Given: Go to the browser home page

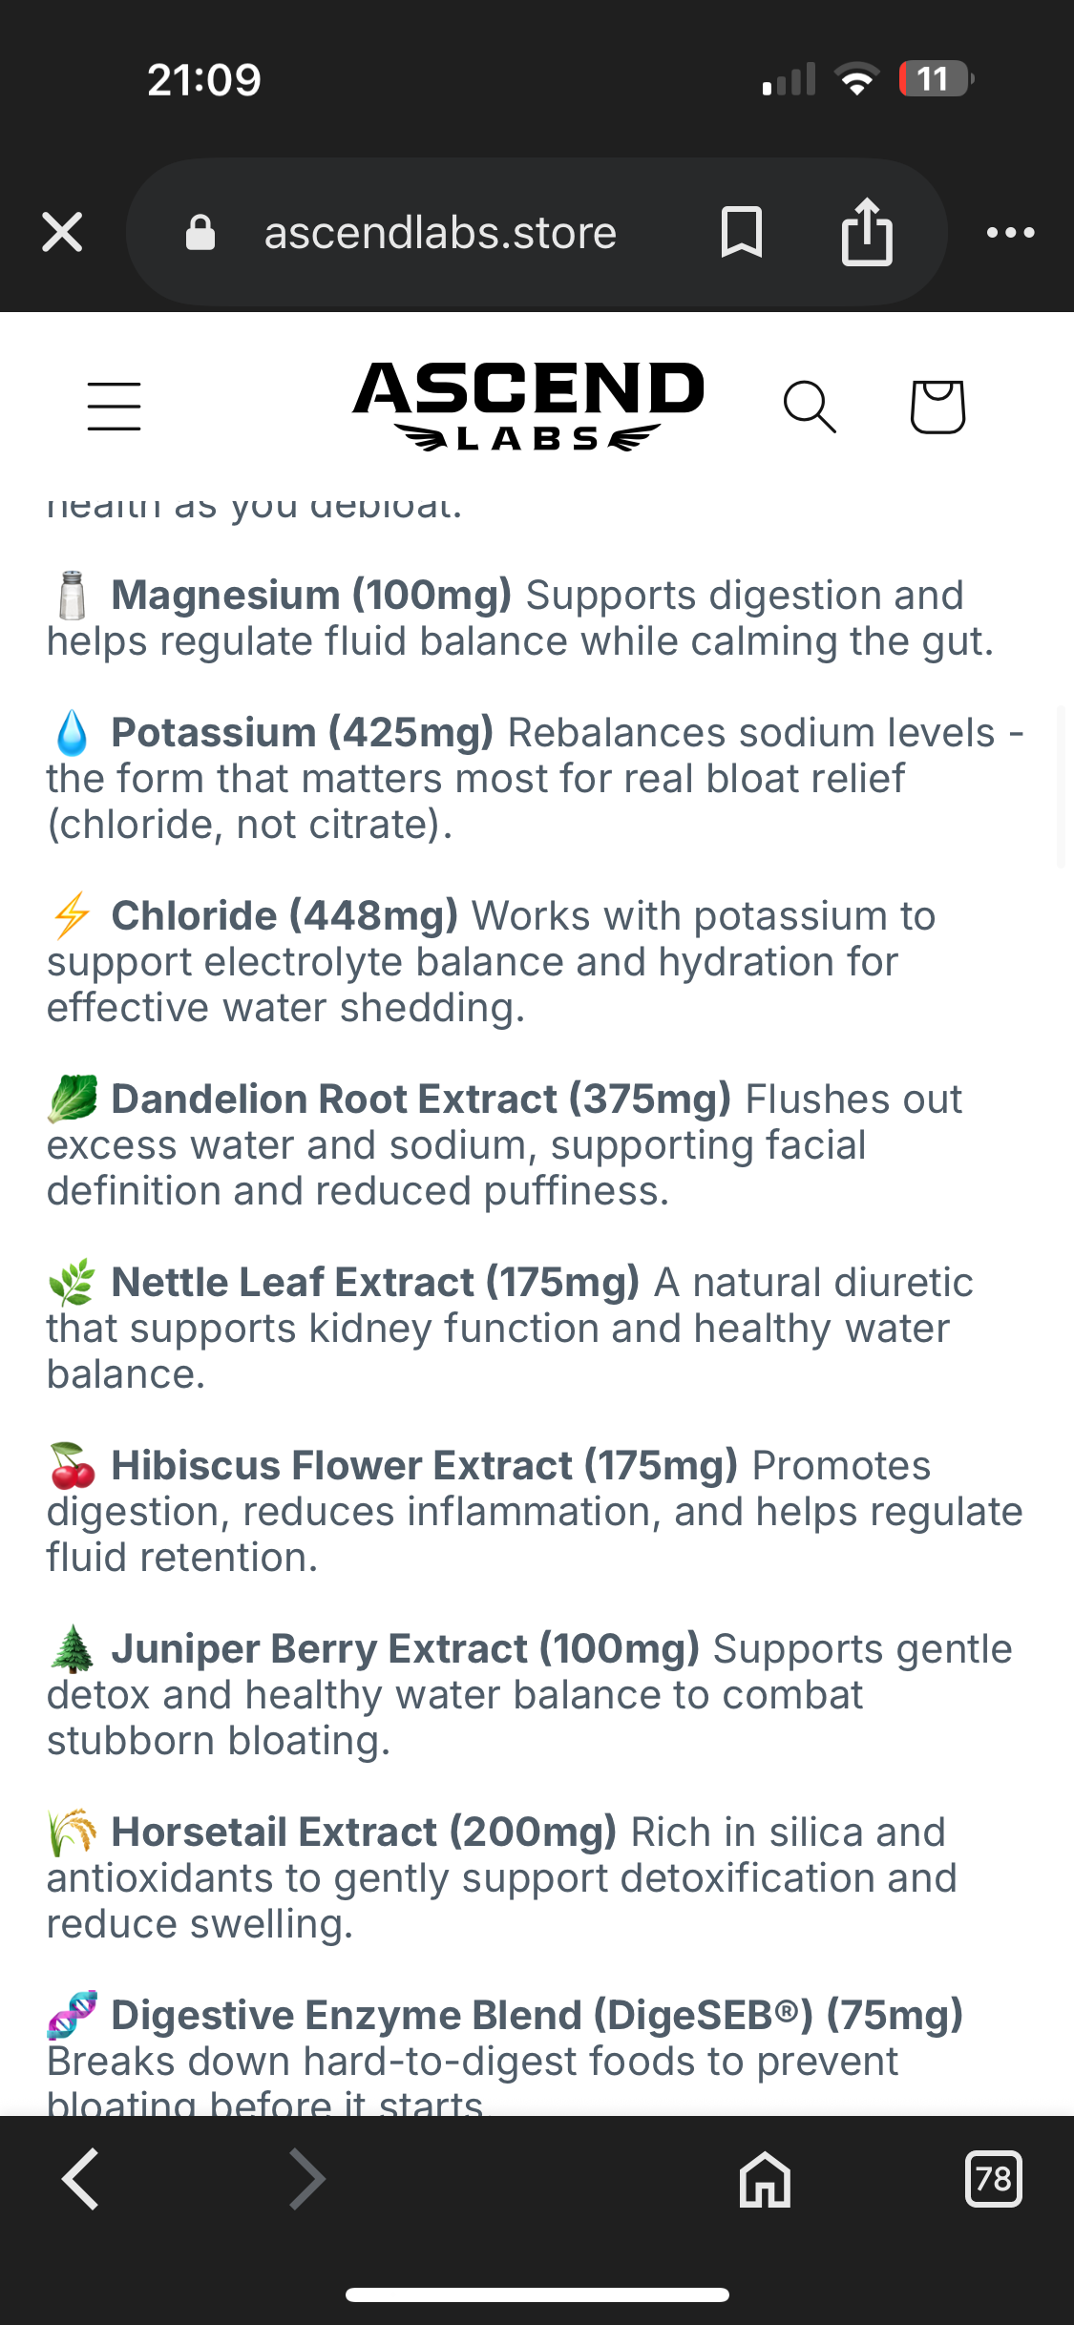Looking at the screenshot, I should 765,2179.
